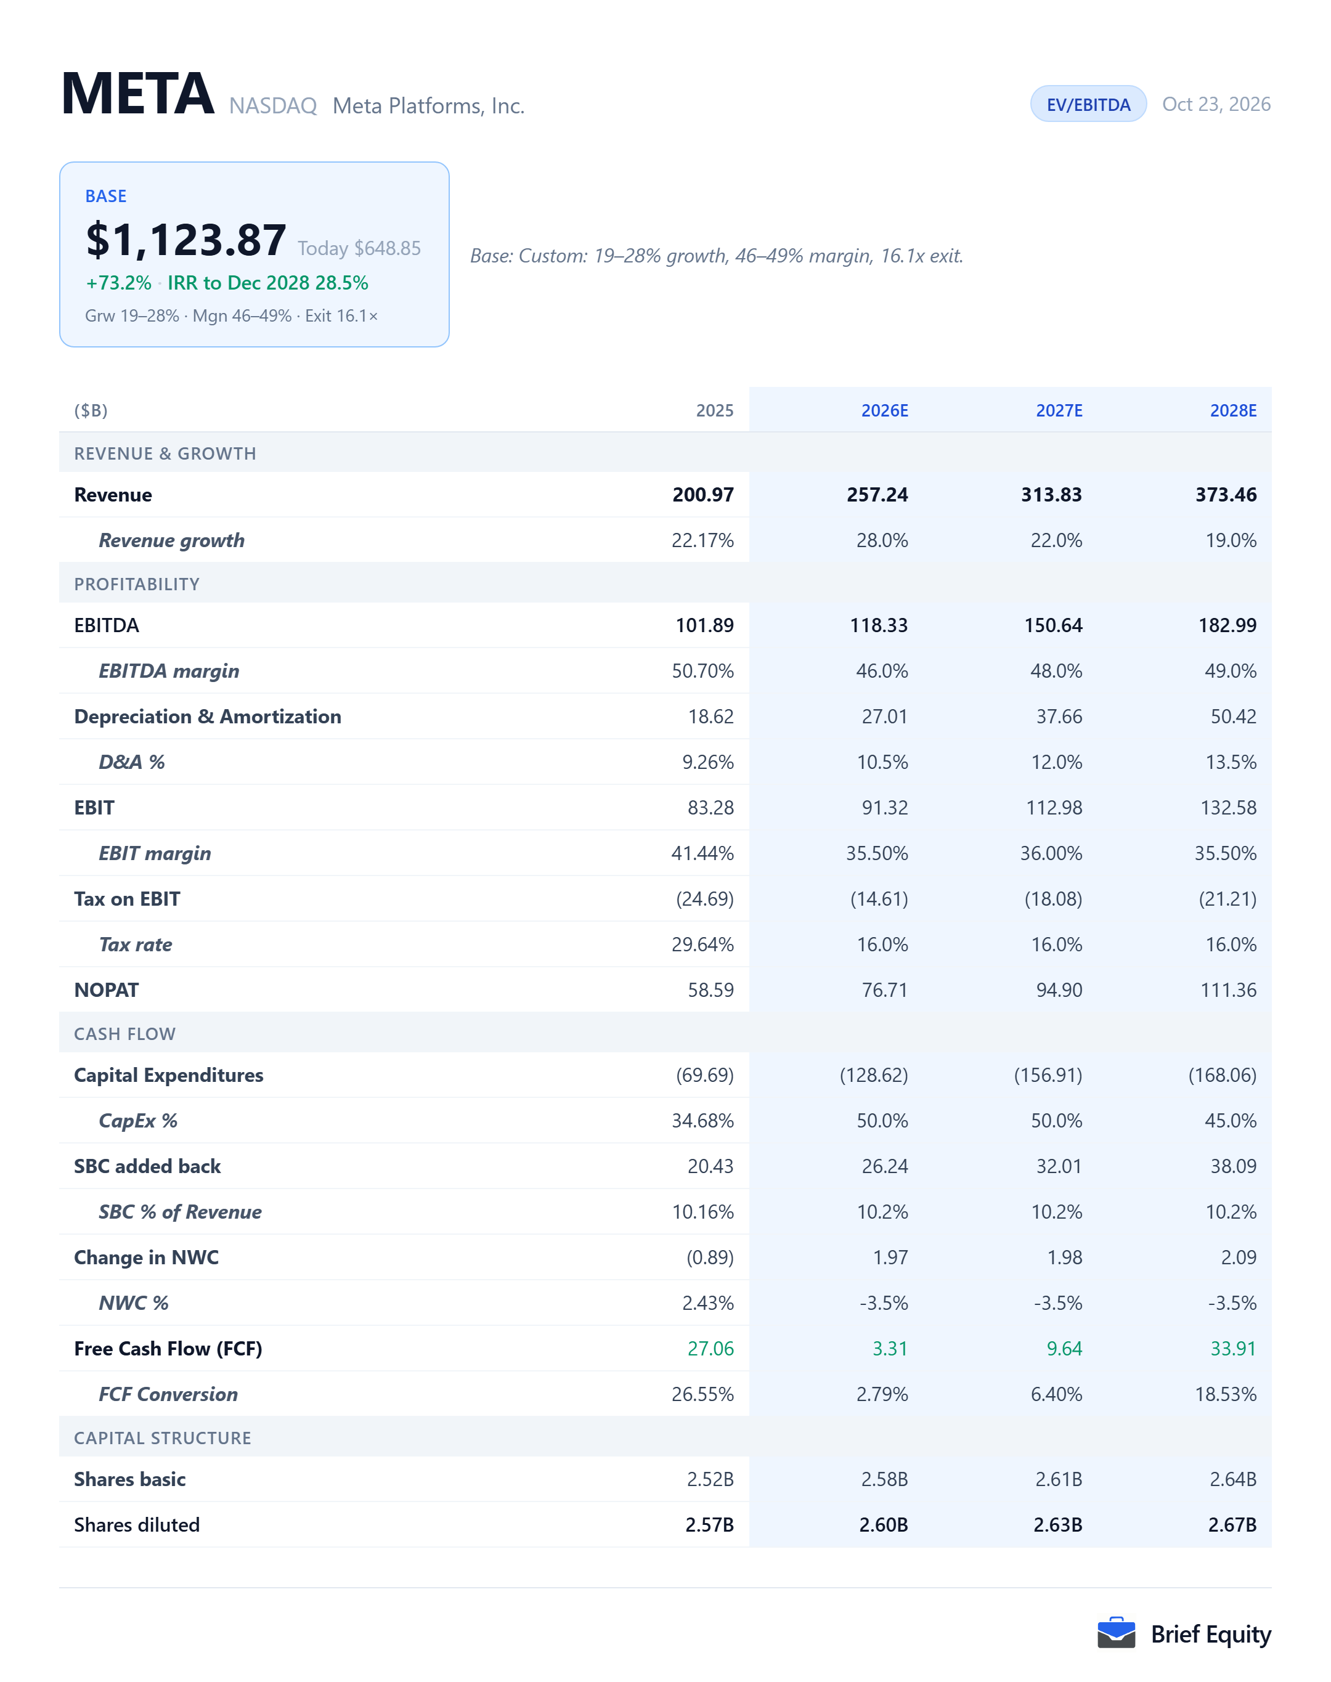Click 2028E revenue value 373.46

(1227, 495)
